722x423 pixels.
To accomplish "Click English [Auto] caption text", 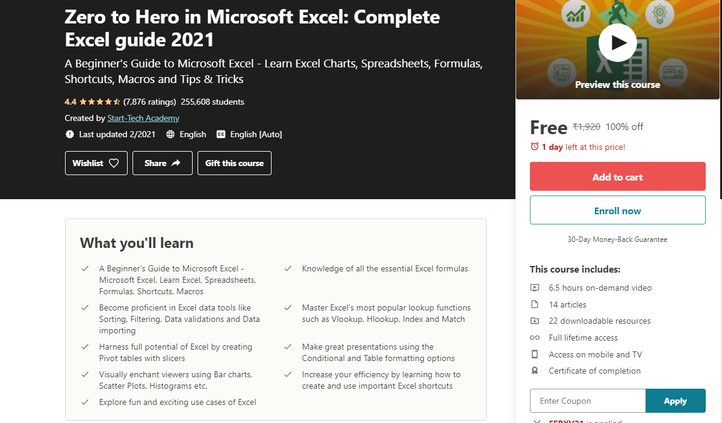I will coord(256,134).
